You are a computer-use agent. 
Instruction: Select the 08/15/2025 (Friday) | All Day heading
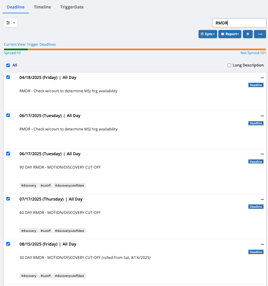[x=48, y=244]
